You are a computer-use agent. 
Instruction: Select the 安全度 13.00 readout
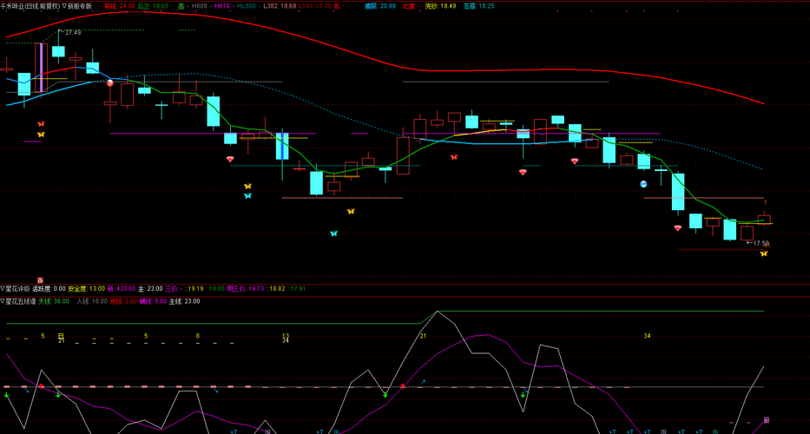(x=86, y=289)
